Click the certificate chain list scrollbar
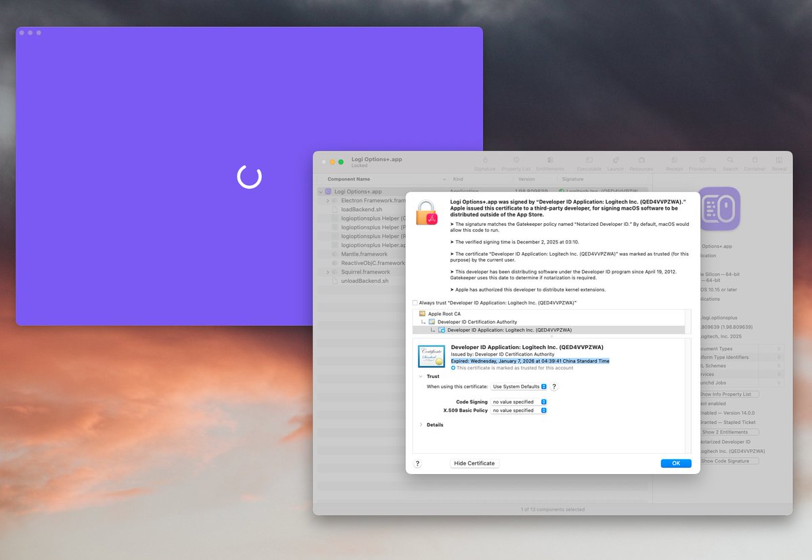Viewport: 812px width, 560px height. click(x=687, y=322)
